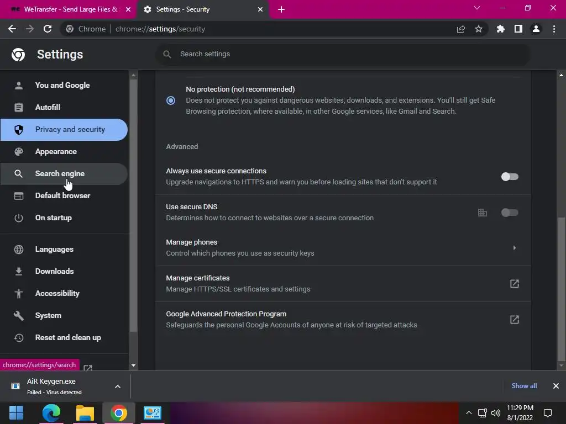Open You and Google settings
Image resolution: width=566 pixels, height=424 pixels.
pyautogui.click(x=64, y=86)
